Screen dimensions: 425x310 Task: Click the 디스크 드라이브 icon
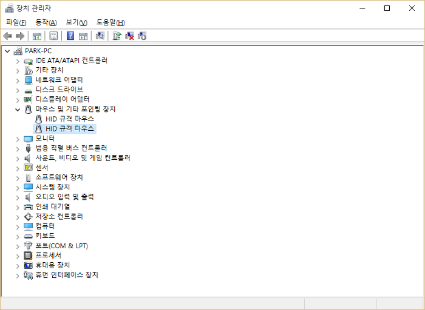[x=28, y=91]
